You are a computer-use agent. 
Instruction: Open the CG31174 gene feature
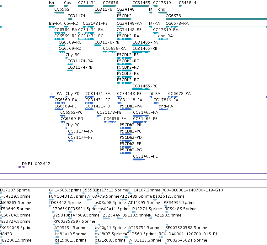coord(70,19)
